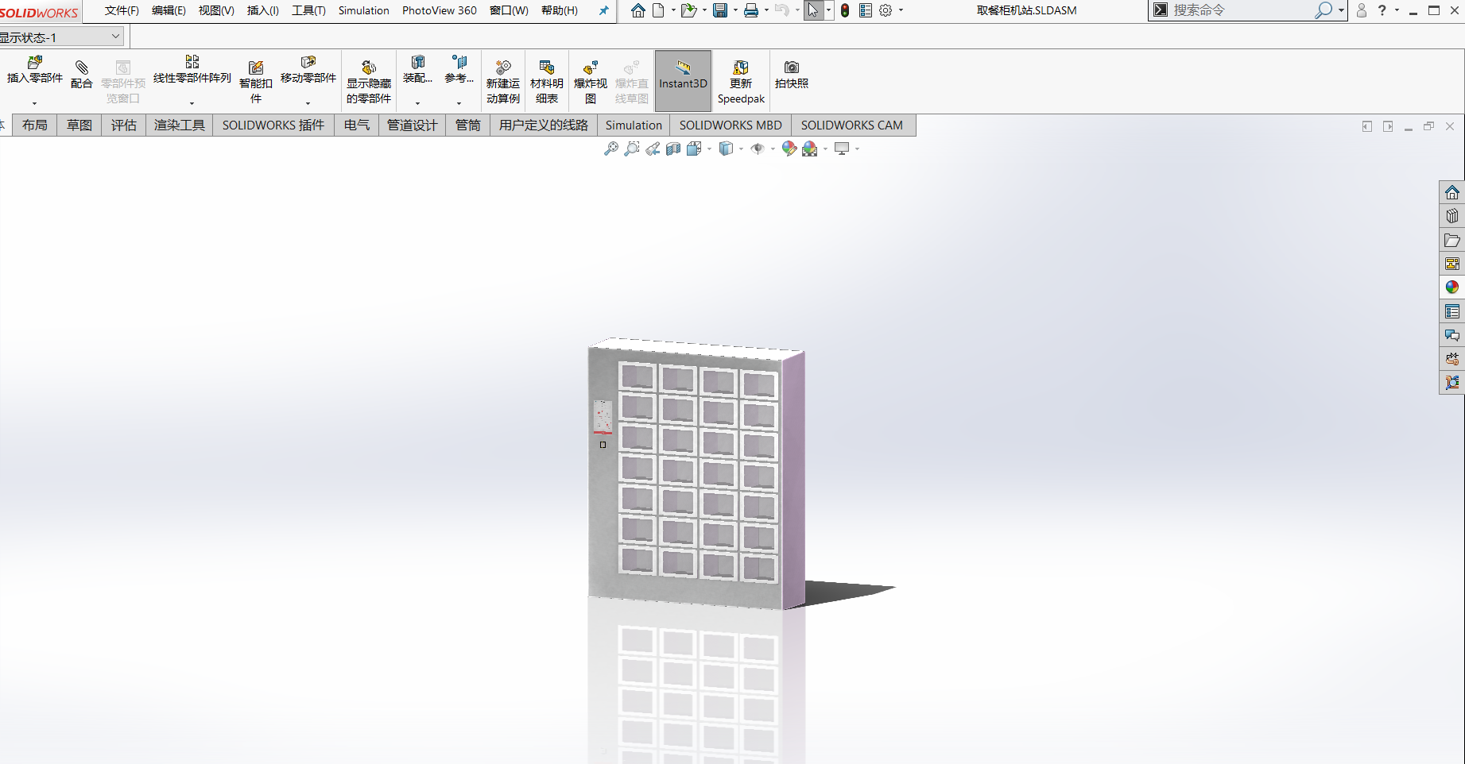Viewport: 1465px width, 764px height.
Task: Click Update Speedpak (更新Speedpak)
Action: pos(741,68)
